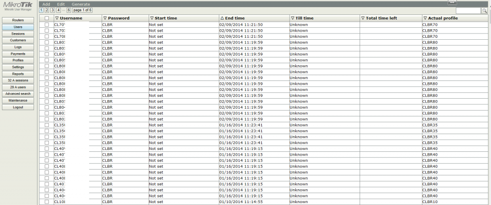Sort by Password column arrow

[x=105, y=18]
